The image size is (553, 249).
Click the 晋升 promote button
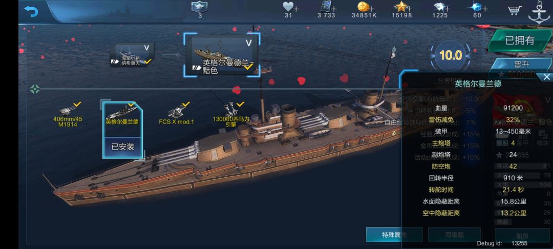(x=522, y=65)
